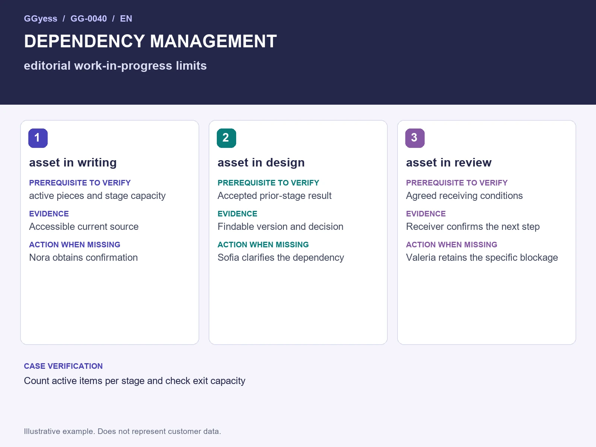This screenshot has height=447, width=596.
Task: Click the DEPENDENCY MANAGEMENT title
Action: point(150,41)
